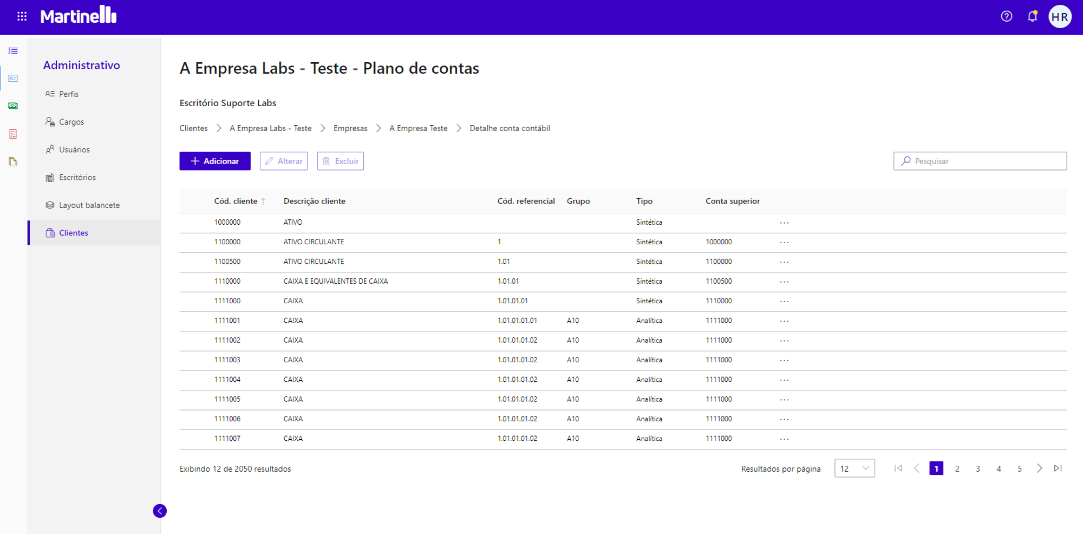Collapse the sidebar with the round arrow button
This screenshot has width=1083, height=534.
pos(160,511)
